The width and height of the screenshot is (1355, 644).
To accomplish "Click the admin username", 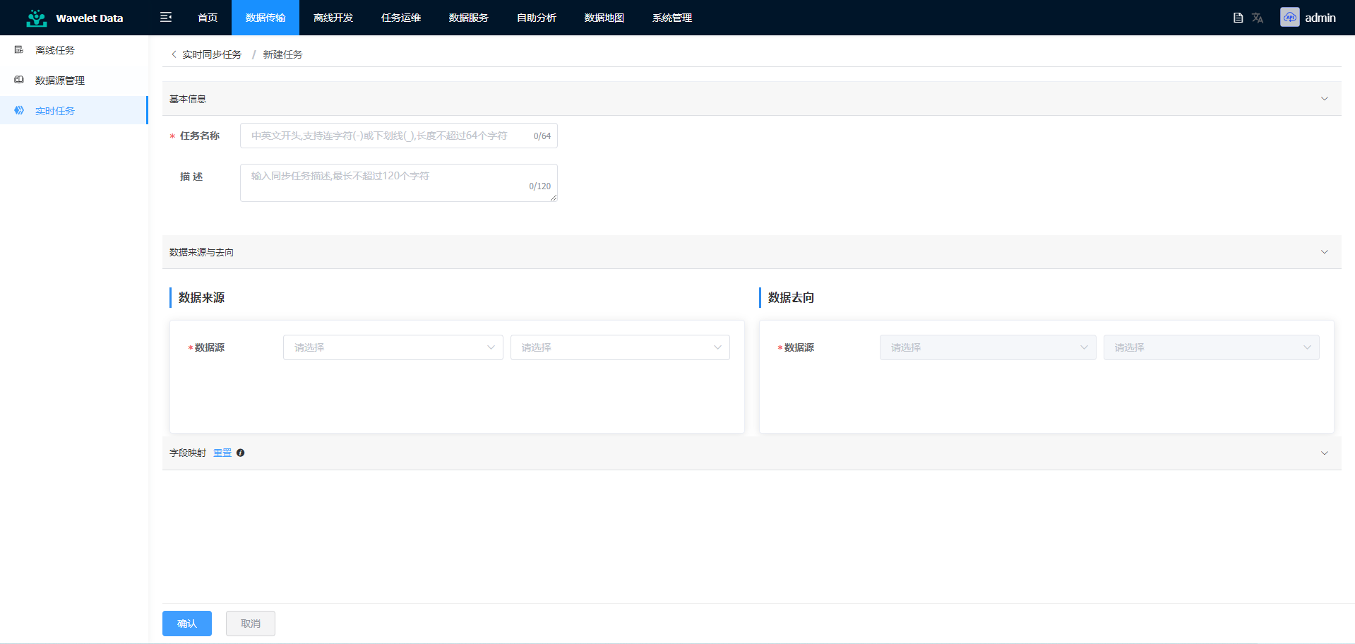I will [1320, 18].
